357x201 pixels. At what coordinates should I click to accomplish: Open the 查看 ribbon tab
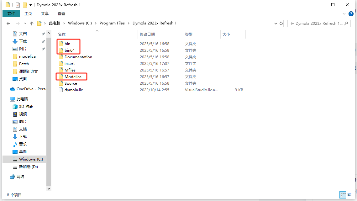tap(61, 14)
